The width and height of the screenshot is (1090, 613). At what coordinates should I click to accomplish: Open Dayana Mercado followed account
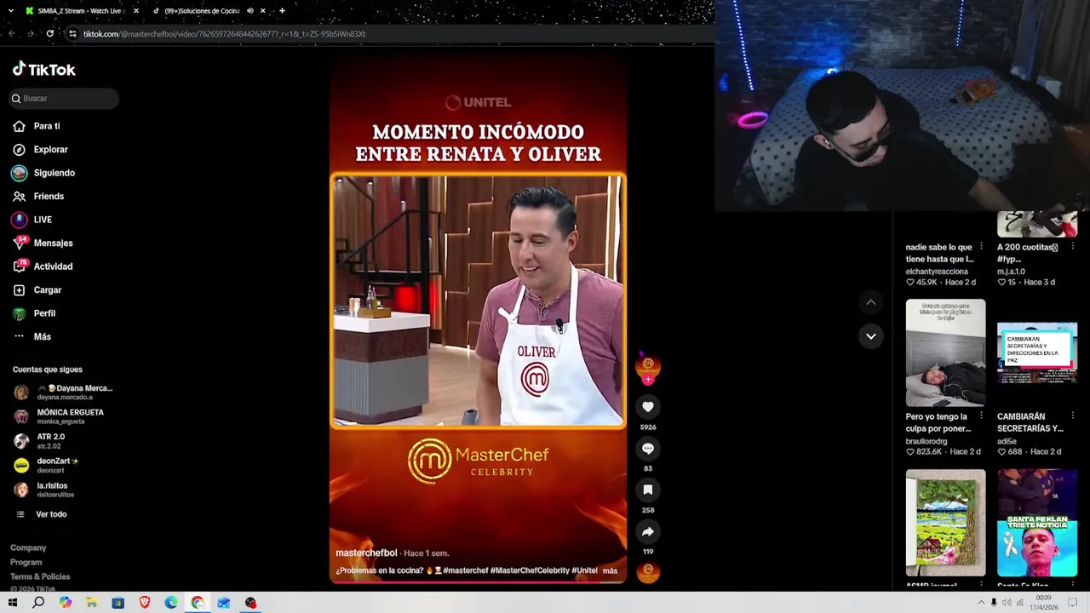(63, 392)
